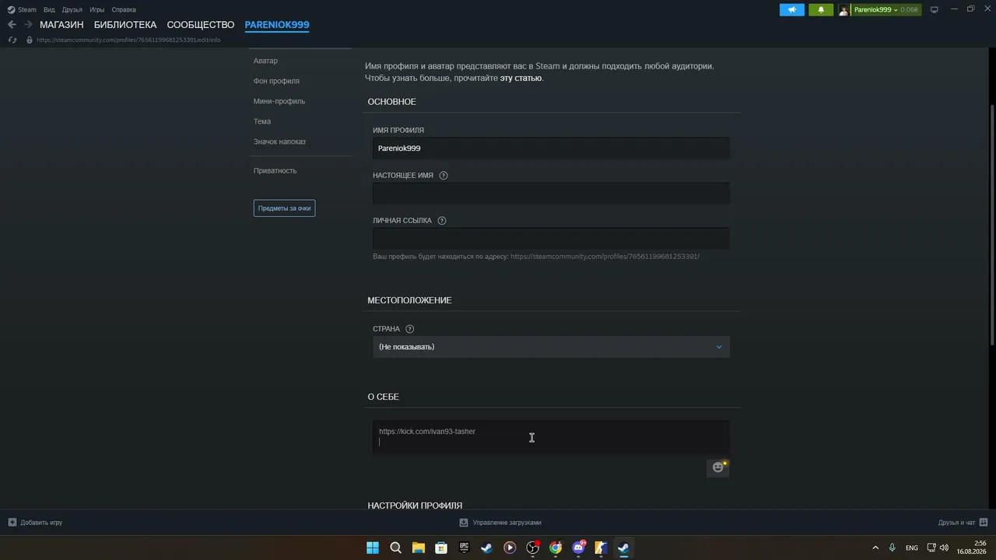
Task: Follow the эту статью link
Action: (521, 78)
